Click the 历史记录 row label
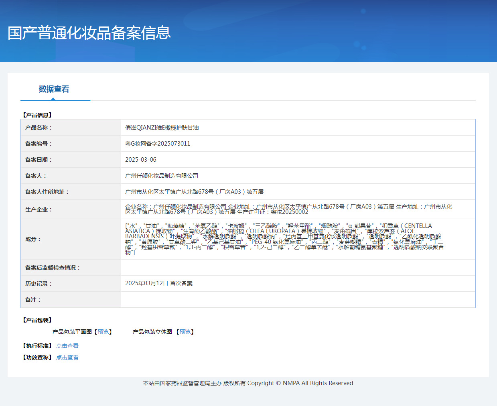The image size is (497, 406). pos(39,284)
